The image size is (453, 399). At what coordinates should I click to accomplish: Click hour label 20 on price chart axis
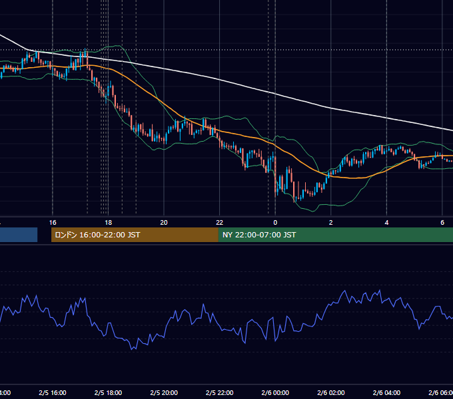tap(164, 223)
